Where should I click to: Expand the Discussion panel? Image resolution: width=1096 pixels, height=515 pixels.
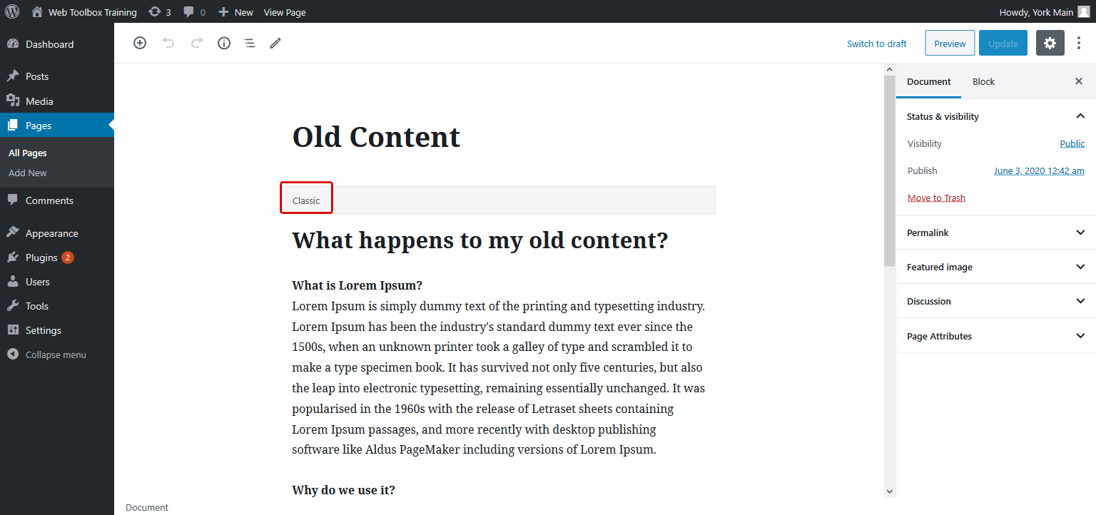996,301
